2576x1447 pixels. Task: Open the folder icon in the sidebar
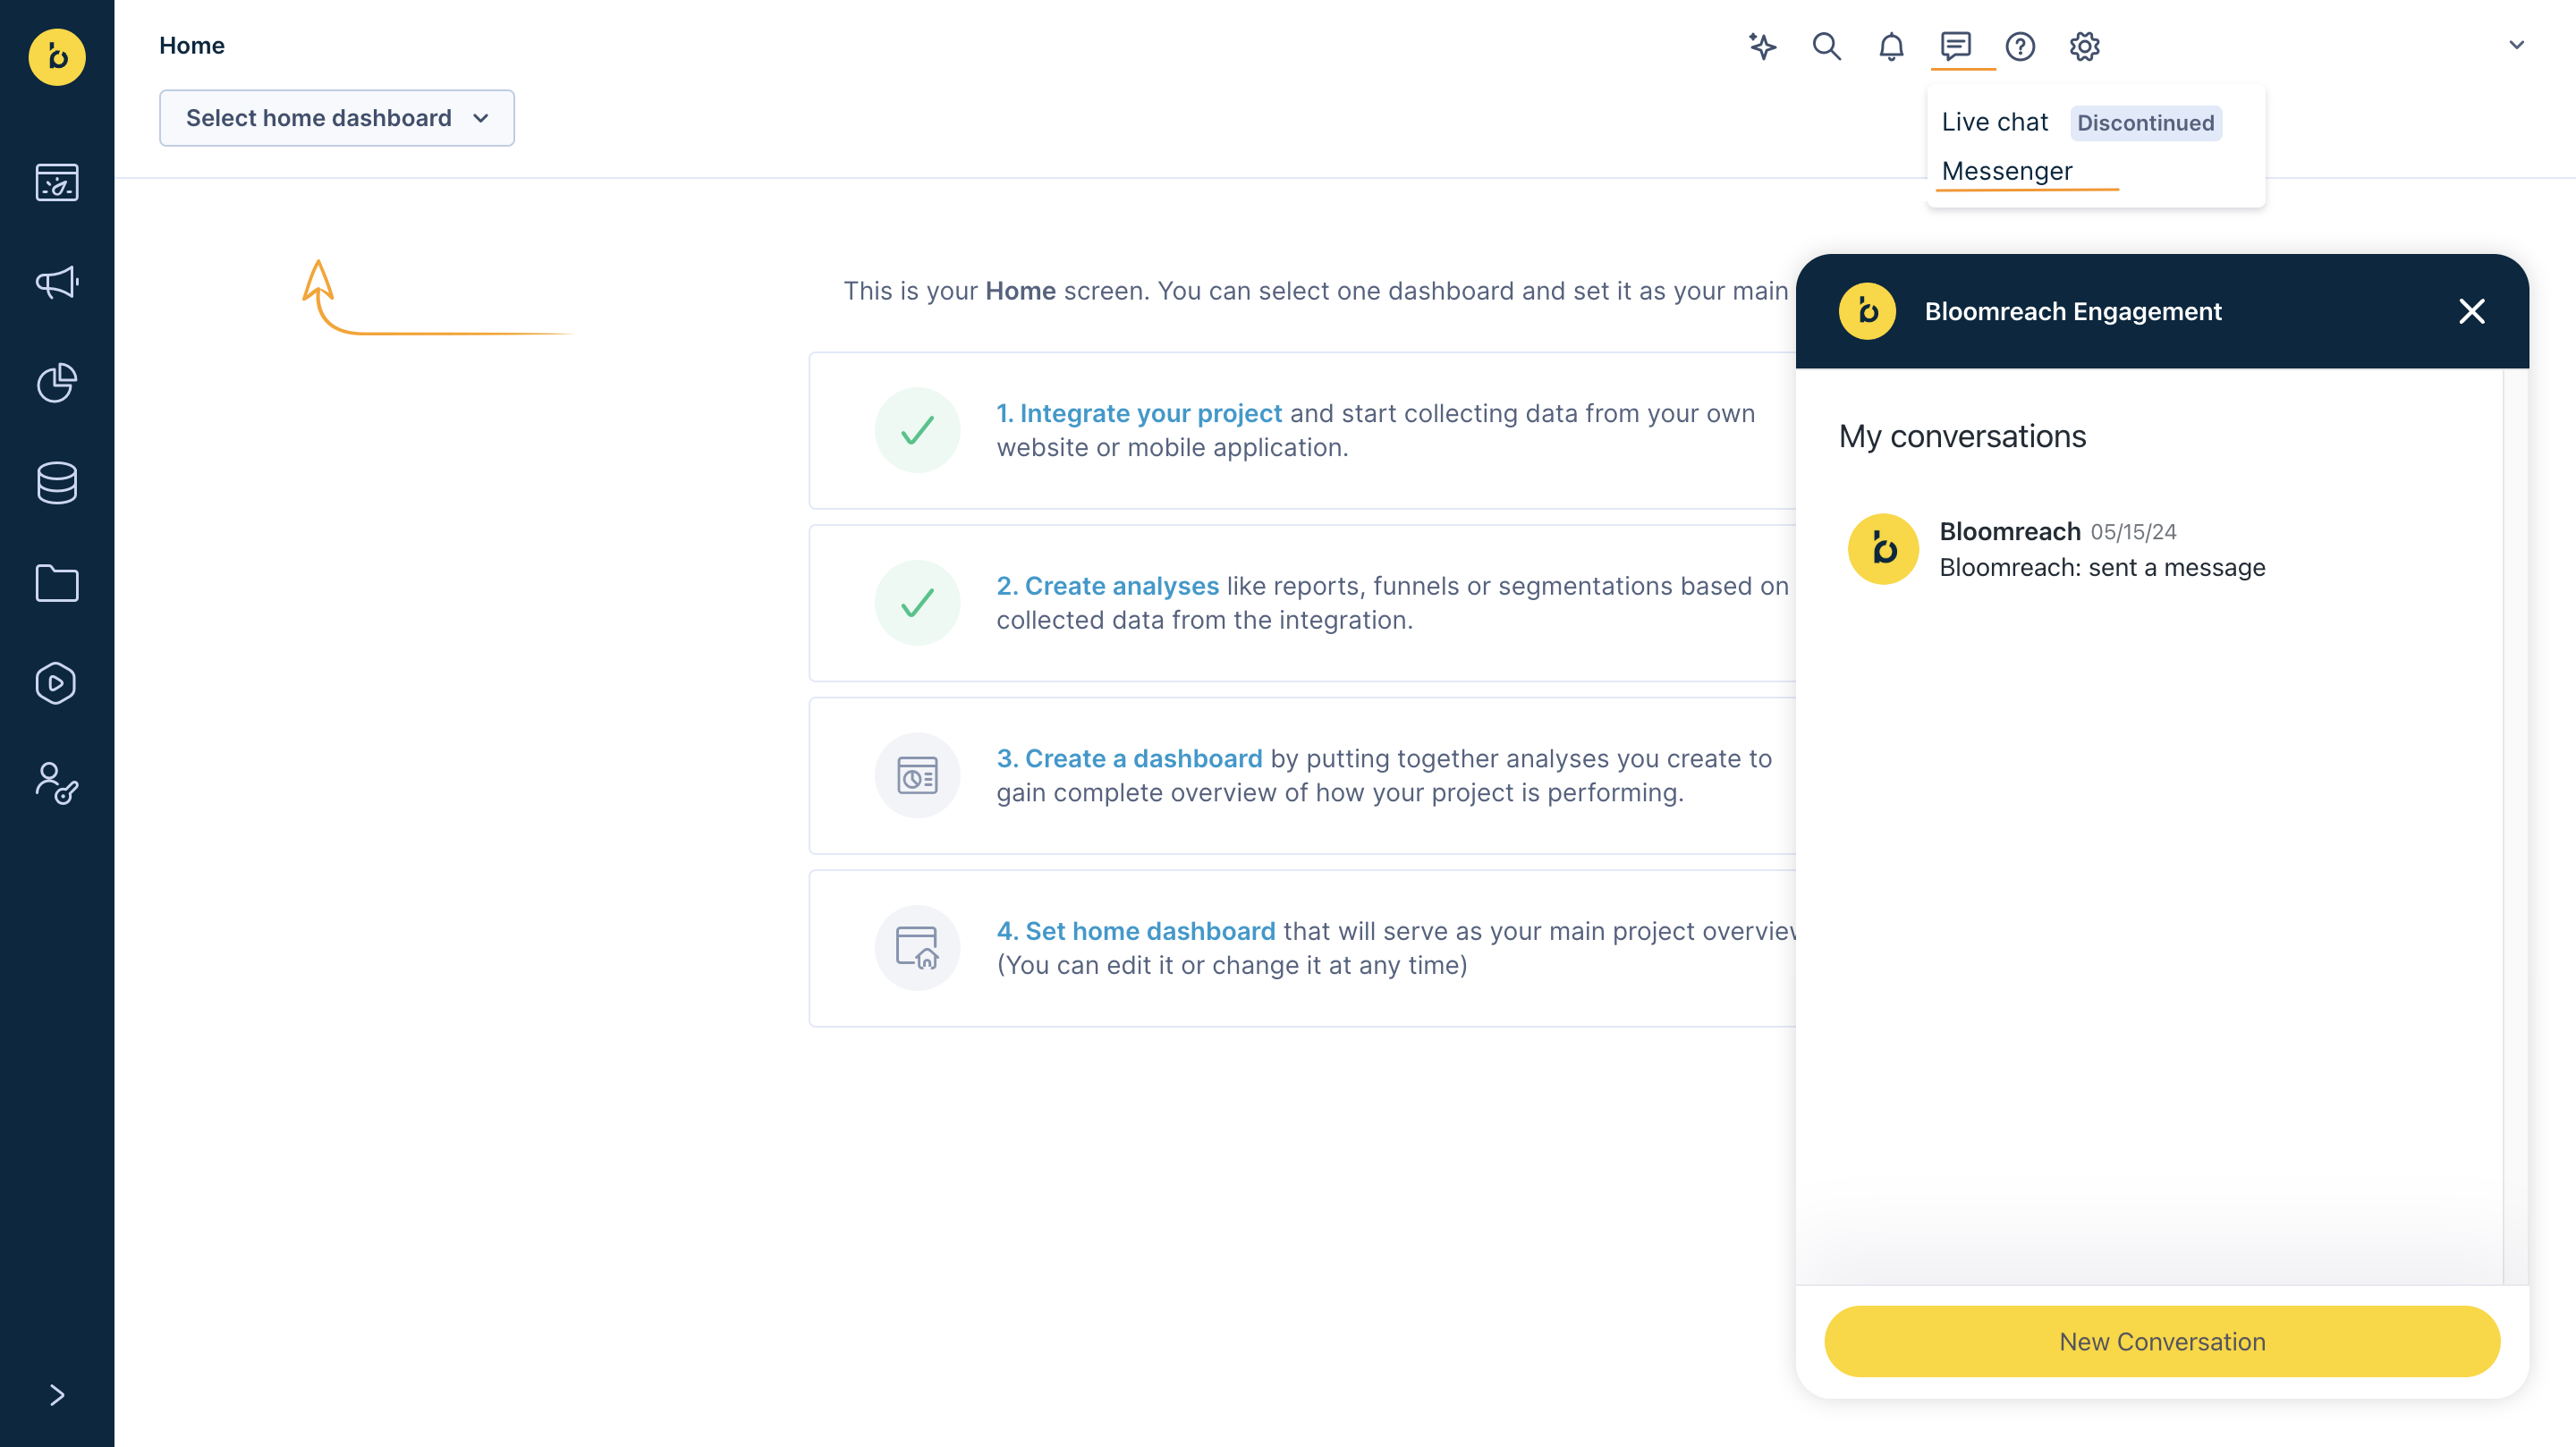pyautogui.click(x=57, y=583)
